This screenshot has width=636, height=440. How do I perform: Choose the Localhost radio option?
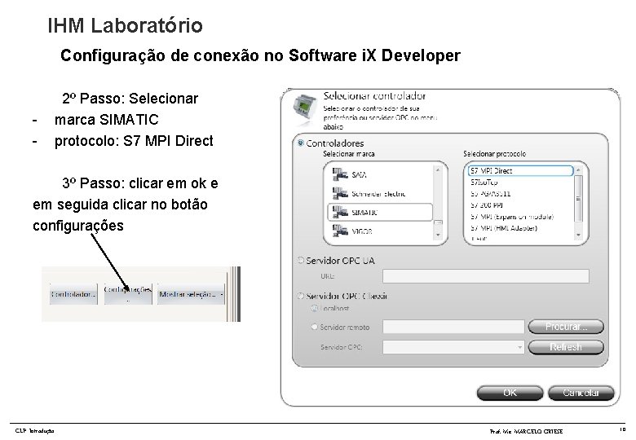314,308
